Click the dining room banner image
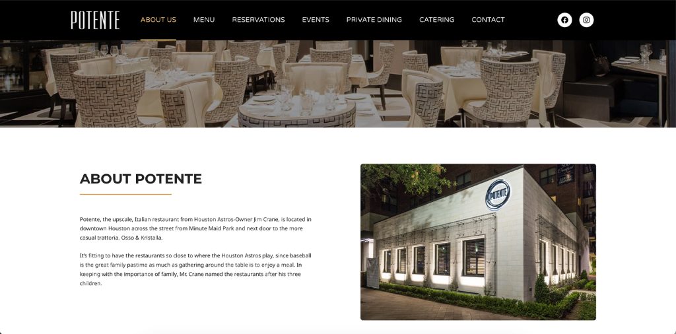The height and width of the screenshot is (334, 676). [338, 84]
